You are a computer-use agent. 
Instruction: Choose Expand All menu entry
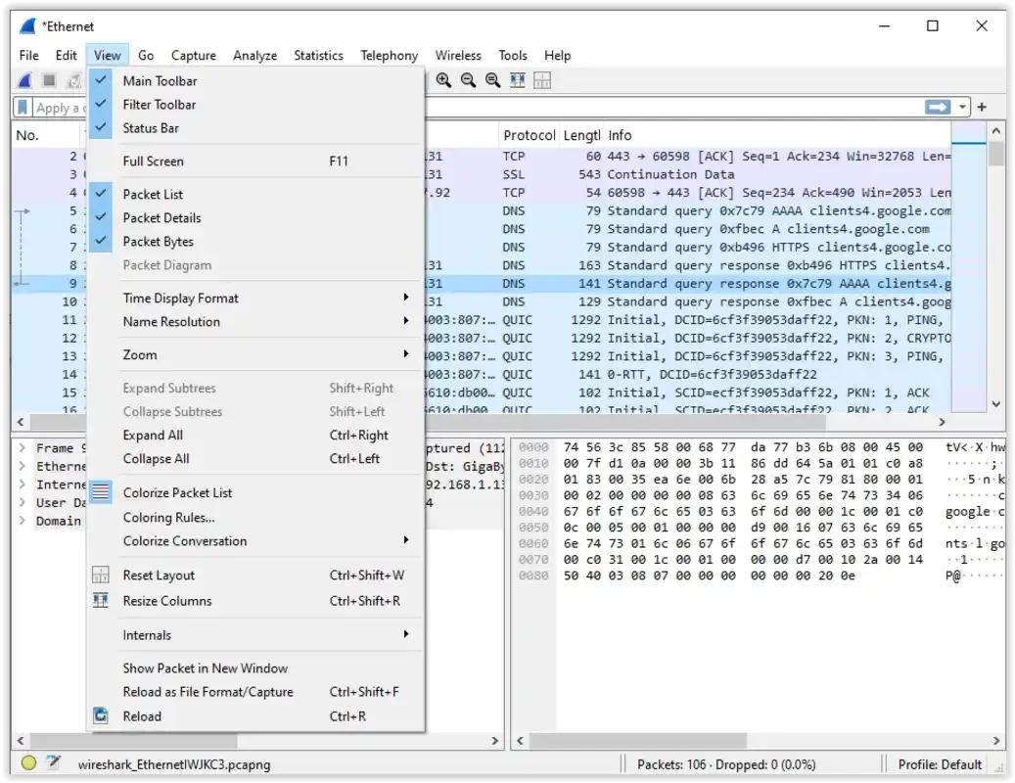pyautogui.click(x=255, y=435)
